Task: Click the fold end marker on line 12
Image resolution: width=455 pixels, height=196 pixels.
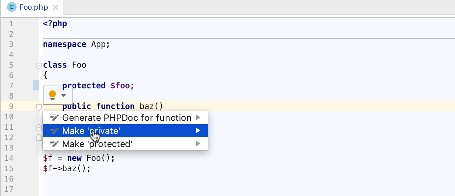Action: pos(39,138)
